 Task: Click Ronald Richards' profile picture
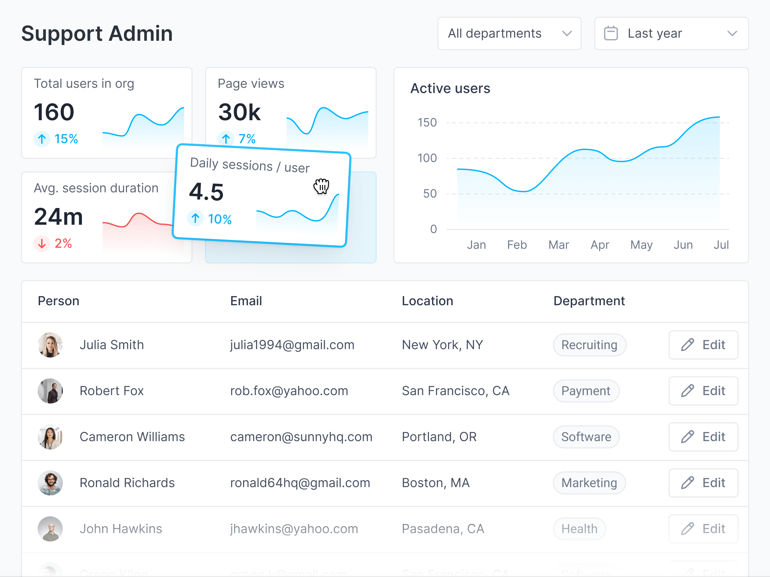coord(50,483)
